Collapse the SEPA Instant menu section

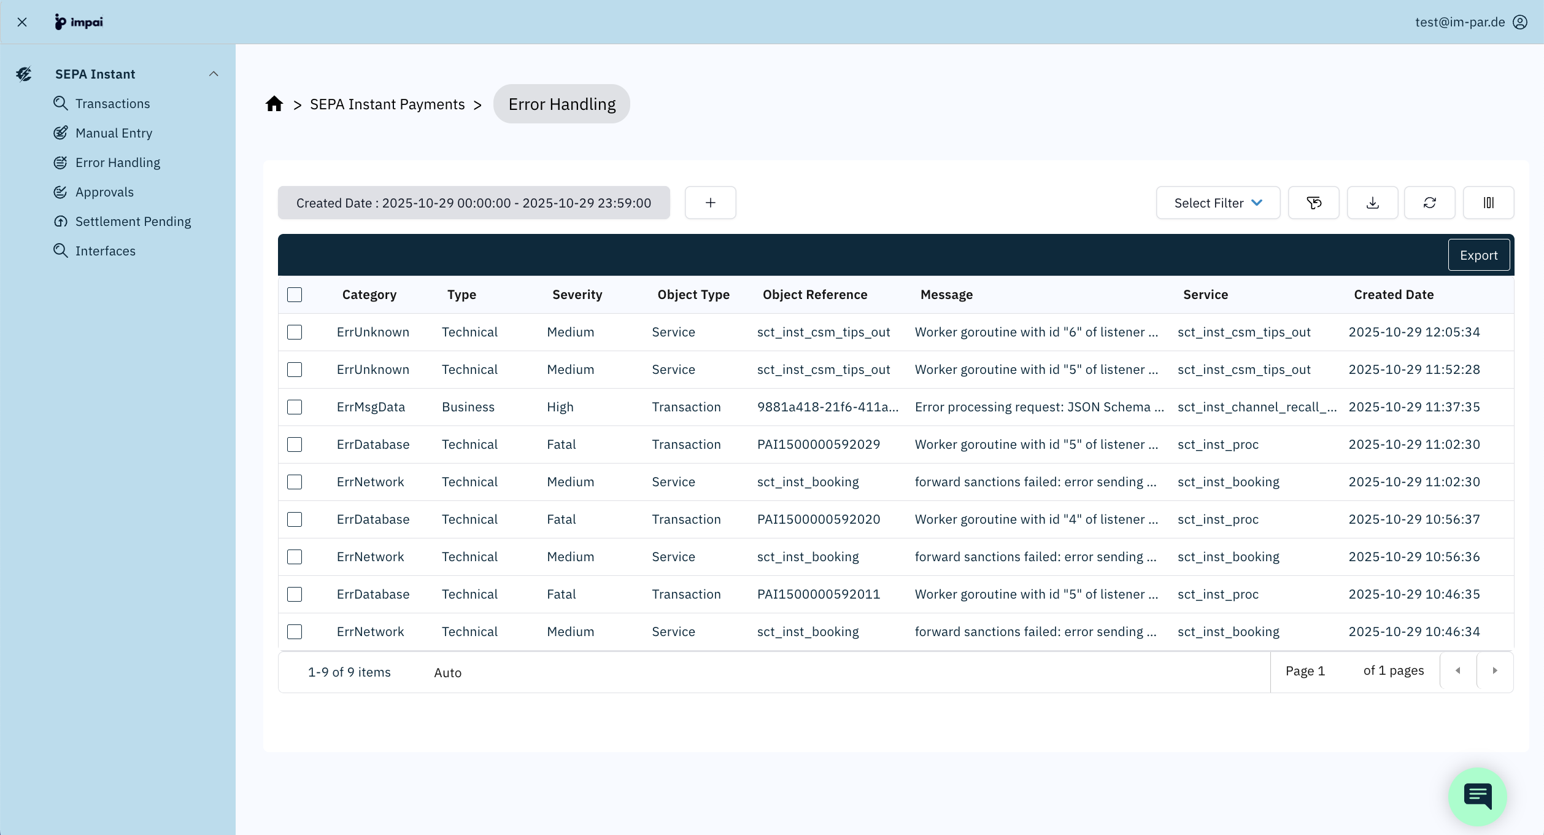click(x=214, y=74)
